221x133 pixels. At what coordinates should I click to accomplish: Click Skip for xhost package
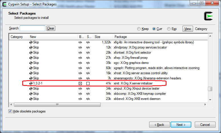click(36, 73)
